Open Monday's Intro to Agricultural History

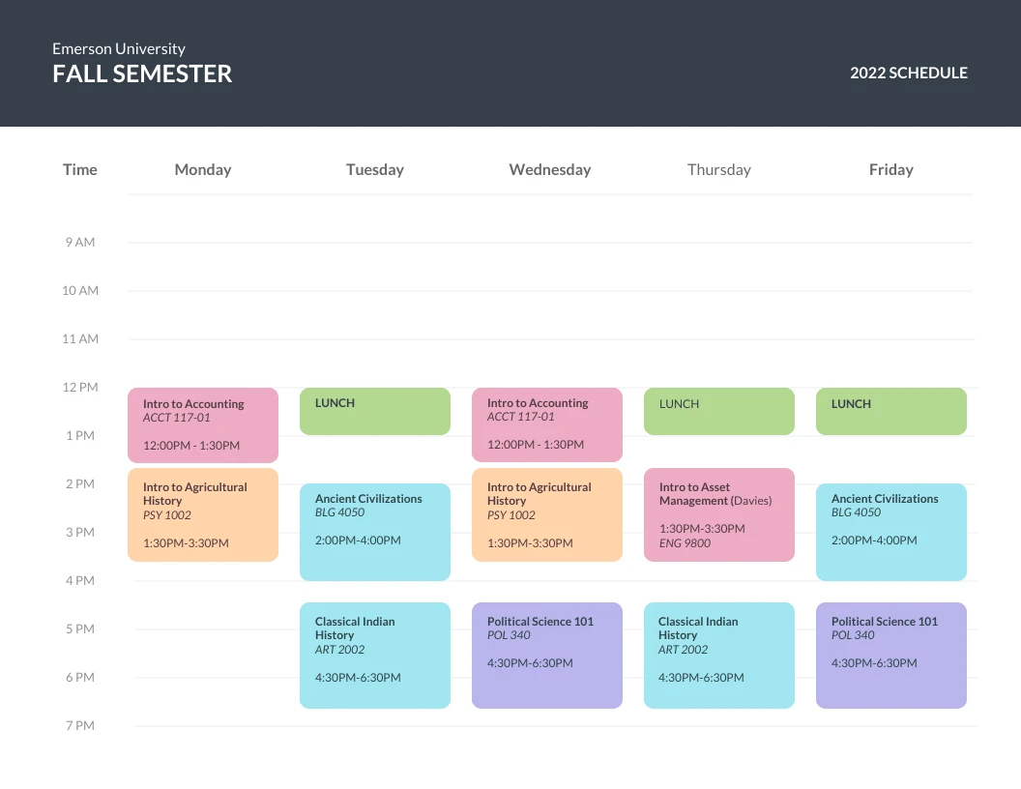point(203,514)
